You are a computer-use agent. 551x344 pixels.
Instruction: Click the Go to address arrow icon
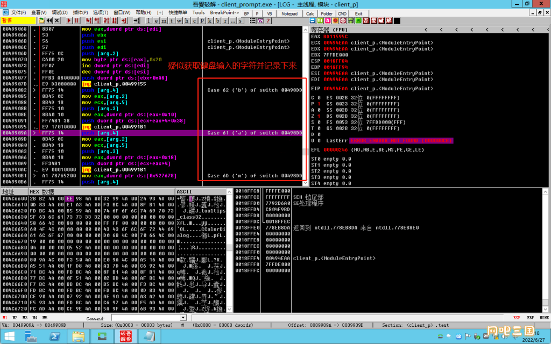(136, 21)
